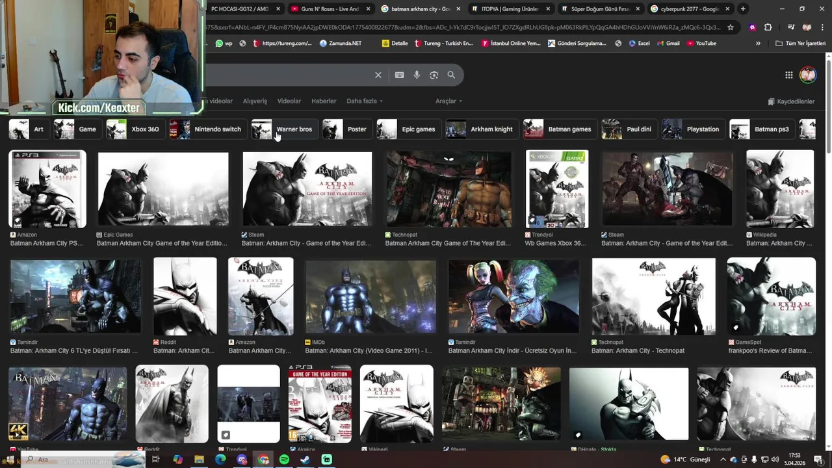Search by image with Google Lens
The image size is (832, 468).
tap(434, 75)
